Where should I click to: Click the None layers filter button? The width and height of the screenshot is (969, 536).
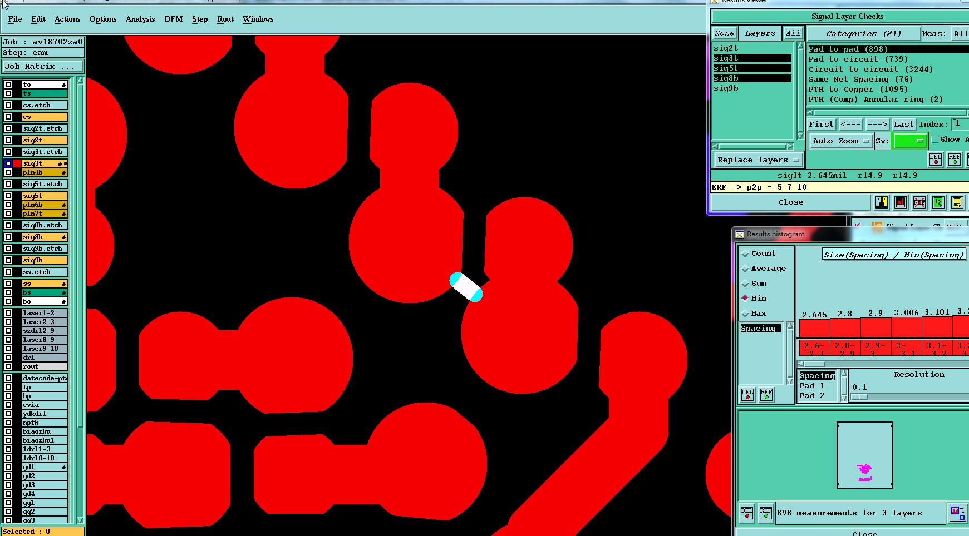pyautogui.click(x=724, y=33)
